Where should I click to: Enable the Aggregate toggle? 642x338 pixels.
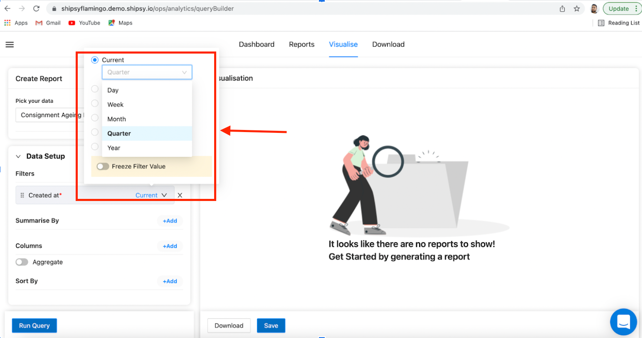point(22,262)
